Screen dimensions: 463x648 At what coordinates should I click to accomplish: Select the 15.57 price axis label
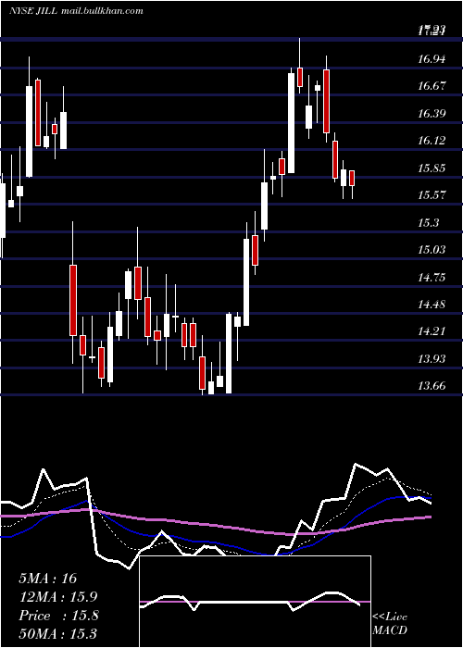coord(432,195)
